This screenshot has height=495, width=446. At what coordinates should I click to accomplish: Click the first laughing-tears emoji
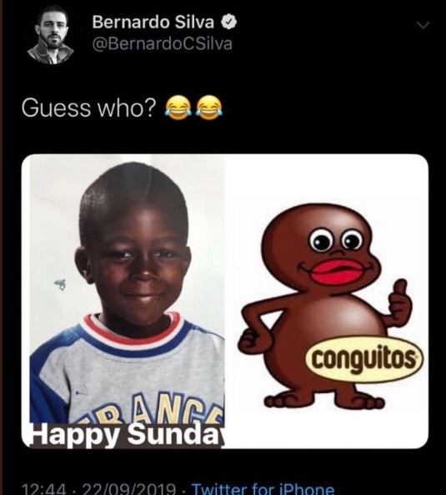click(176, 108)
